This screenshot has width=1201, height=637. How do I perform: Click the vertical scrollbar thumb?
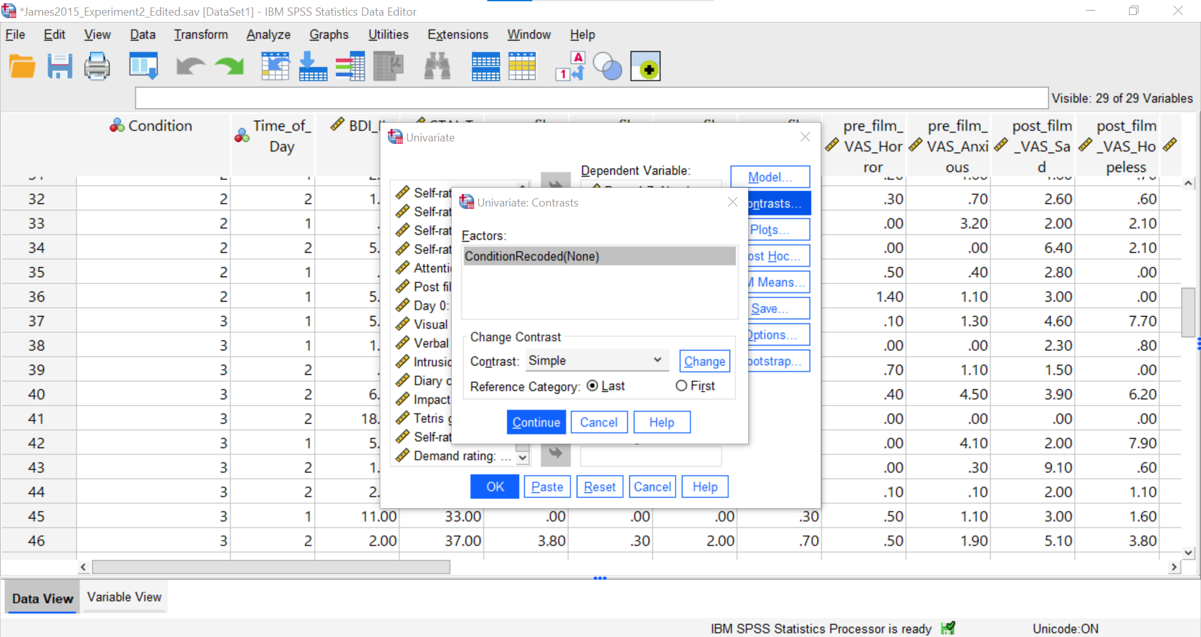[x=1188, y=312]
